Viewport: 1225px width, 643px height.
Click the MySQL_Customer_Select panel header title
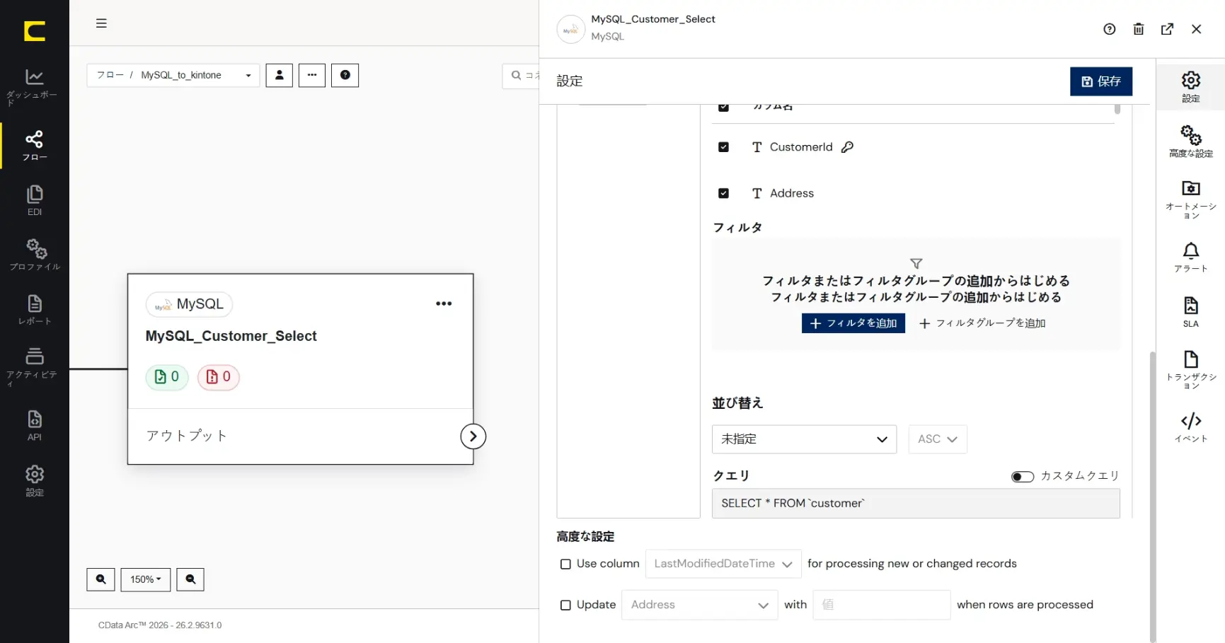pos(653,19)
